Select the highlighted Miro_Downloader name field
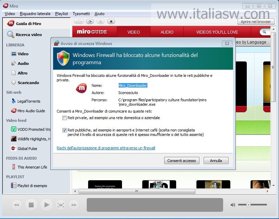The height and width of the screenshot is (219, 279). [133, 85]
